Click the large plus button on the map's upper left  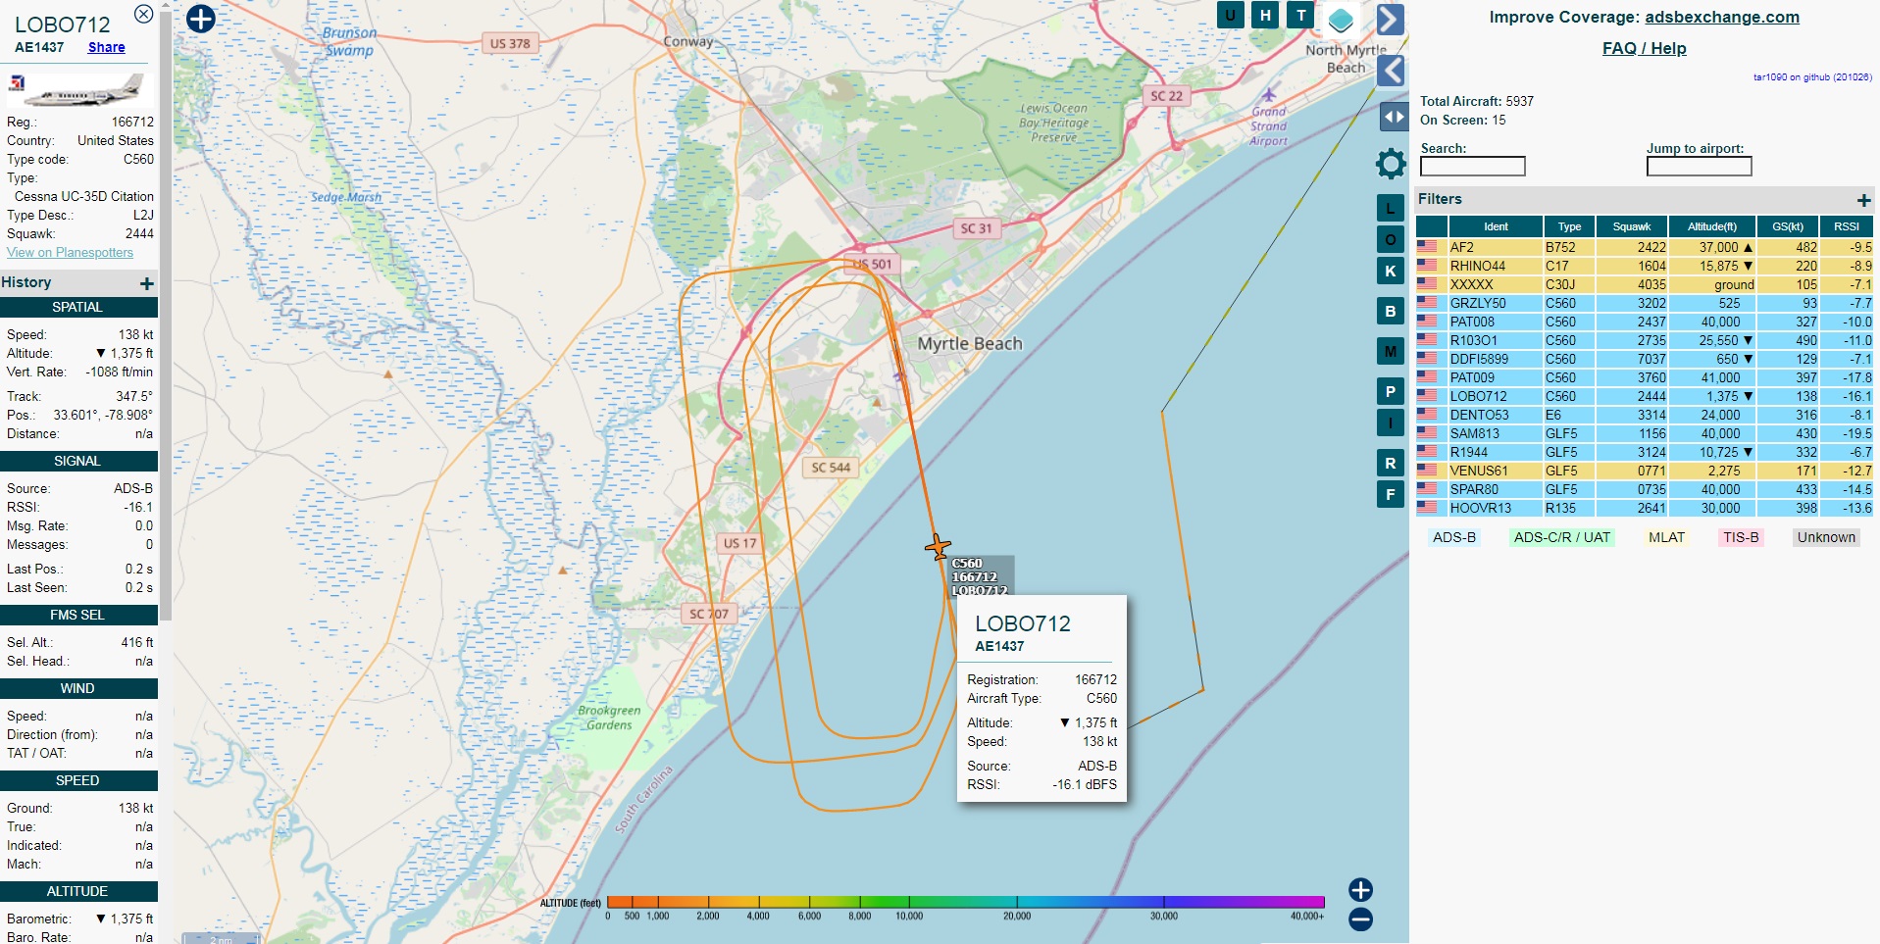(200, 19)
